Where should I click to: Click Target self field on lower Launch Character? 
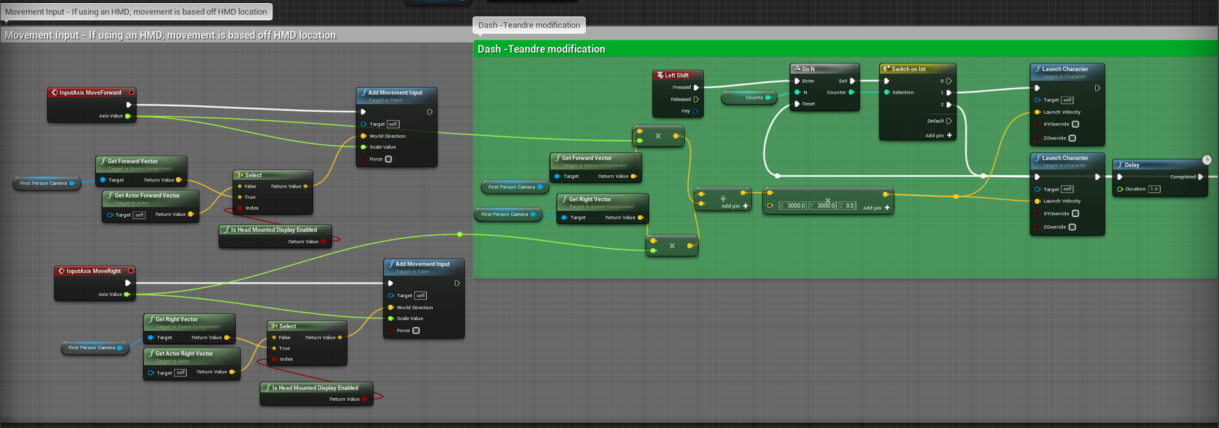click(1067, 189)
